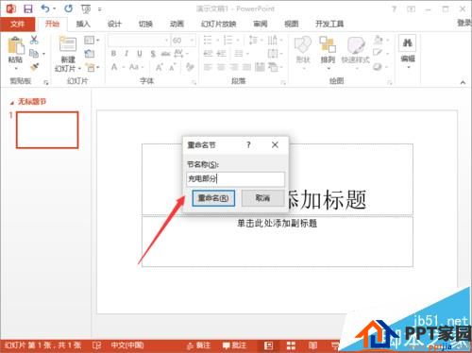Switch to the Review tab
This screenshot has width=472, height=353.
click(261, 24)
